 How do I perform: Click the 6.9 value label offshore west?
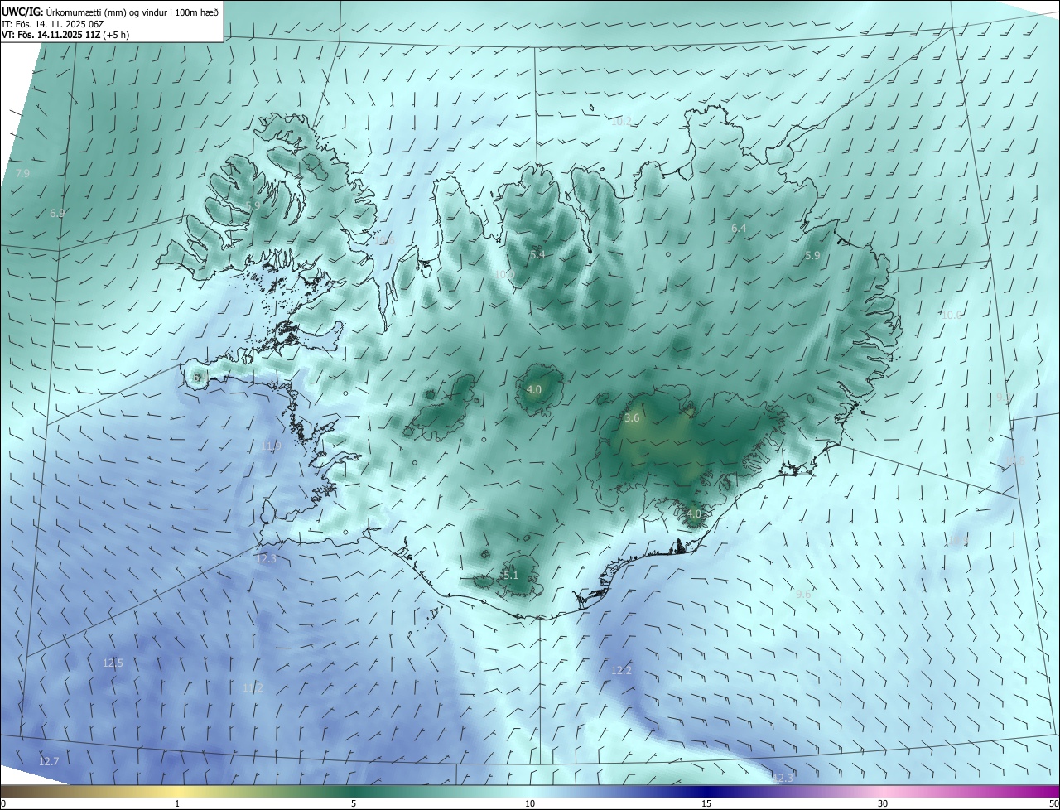coord(57,214)
